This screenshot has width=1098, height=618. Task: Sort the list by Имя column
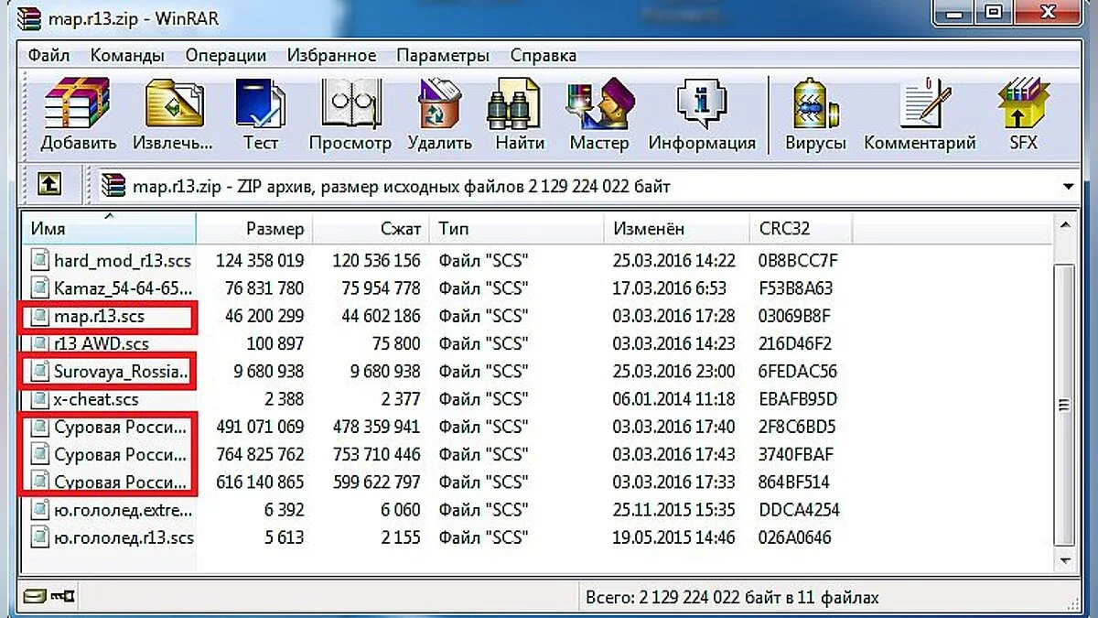pos(48,229)
